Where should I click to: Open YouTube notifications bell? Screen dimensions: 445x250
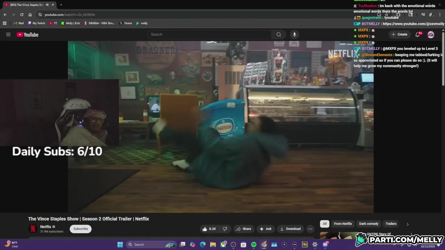pos(418,34)
